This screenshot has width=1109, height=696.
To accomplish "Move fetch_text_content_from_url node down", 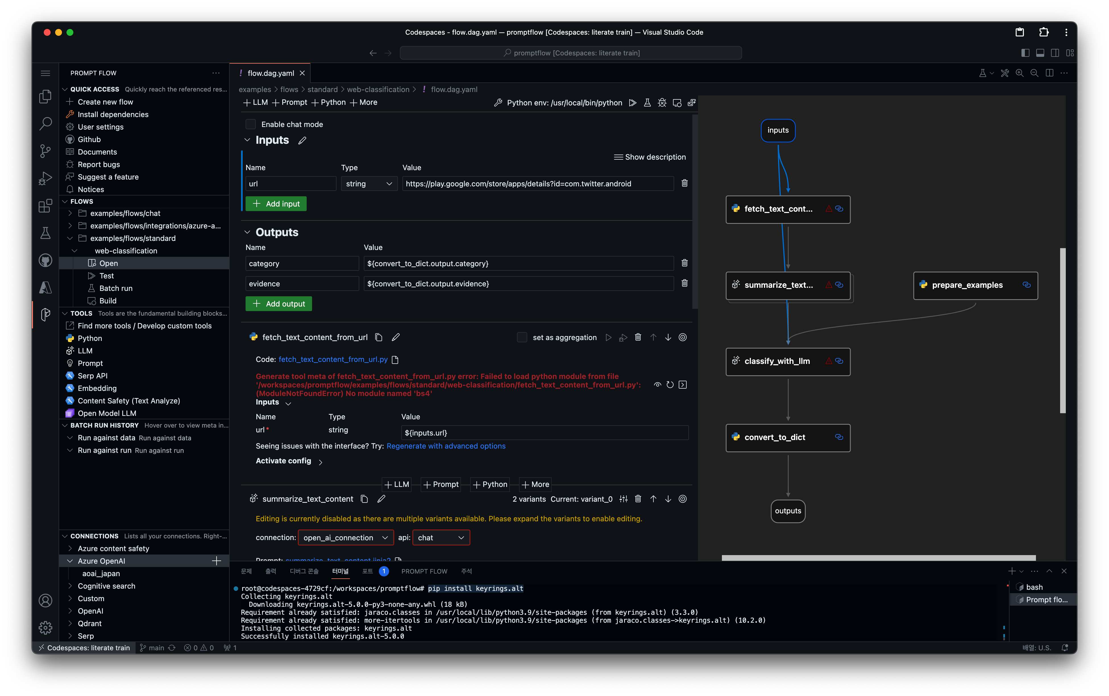I will tap(668, 337).
